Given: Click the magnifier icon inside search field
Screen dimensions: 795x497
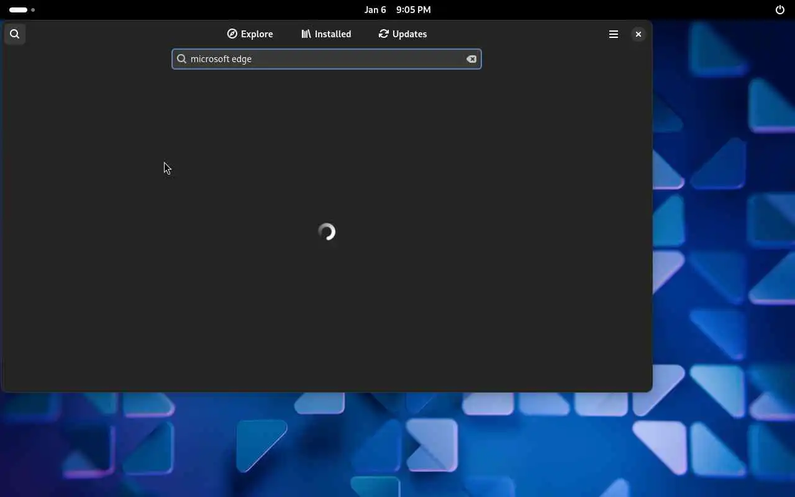Looking at the screenshot, I should [181, 59].
